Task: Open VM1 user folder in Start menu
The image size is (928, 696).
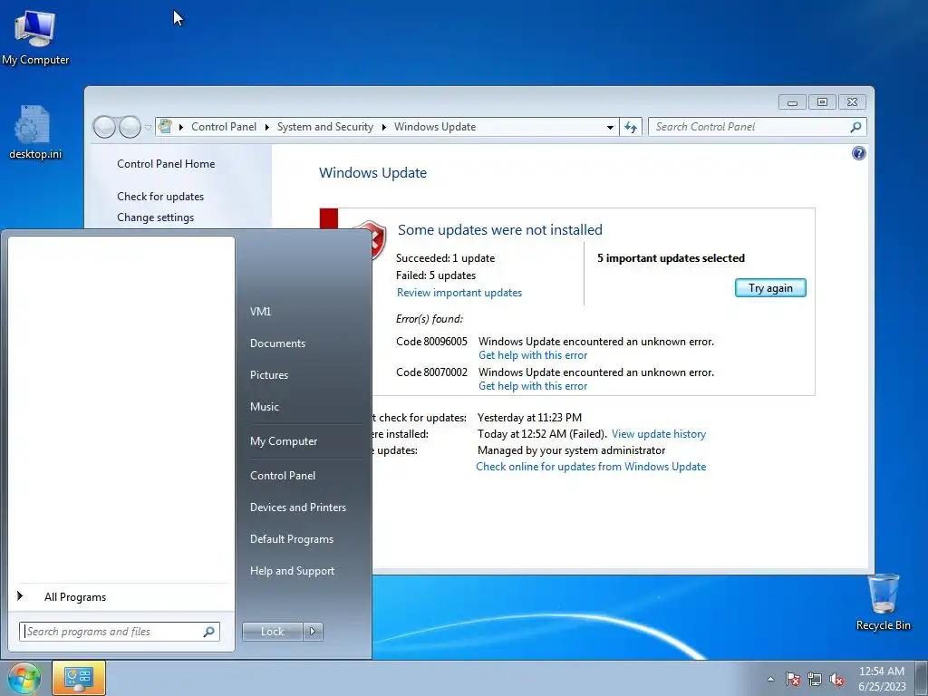Action: [260, 312]
